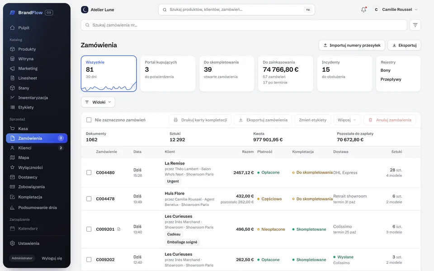Open the Bony register link
Image resolution: width=434 pixels, height=271 pixels.
[386, 70]
